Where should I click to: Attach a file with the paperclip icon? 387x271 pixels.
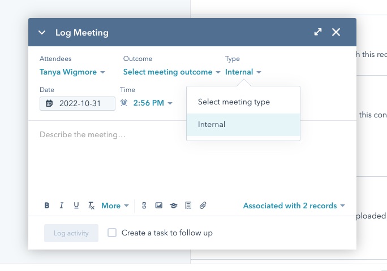203,206
